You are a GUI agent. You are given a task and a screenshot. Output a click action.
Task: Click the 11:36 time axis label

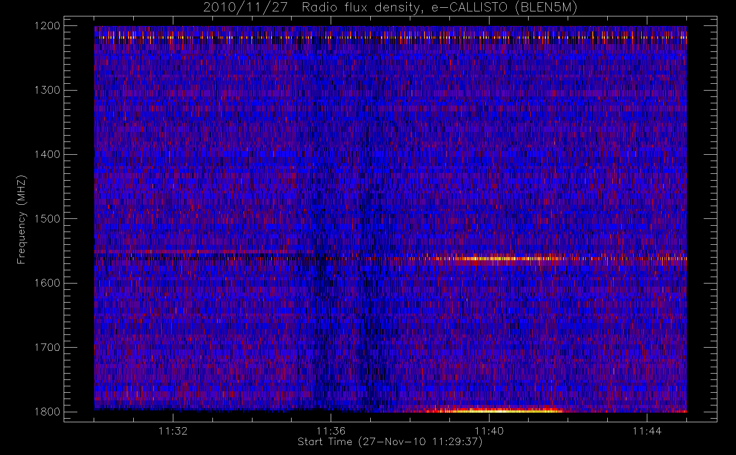(331, 431)
